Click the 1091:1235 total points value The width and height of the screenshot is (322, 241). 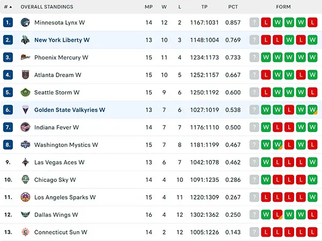tap(204, 180)
